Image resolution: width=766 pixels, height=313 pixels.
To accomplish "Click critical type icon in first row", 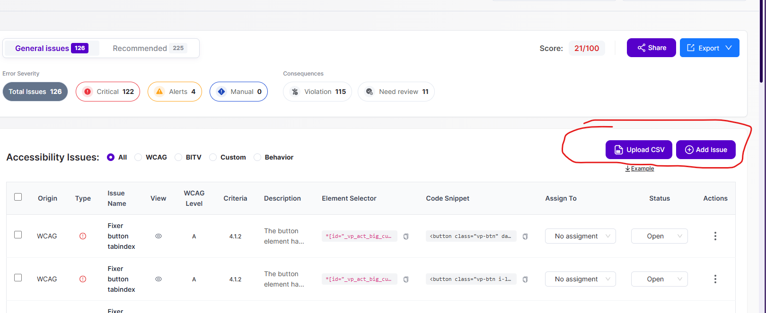I will click(x=83, y=236).
